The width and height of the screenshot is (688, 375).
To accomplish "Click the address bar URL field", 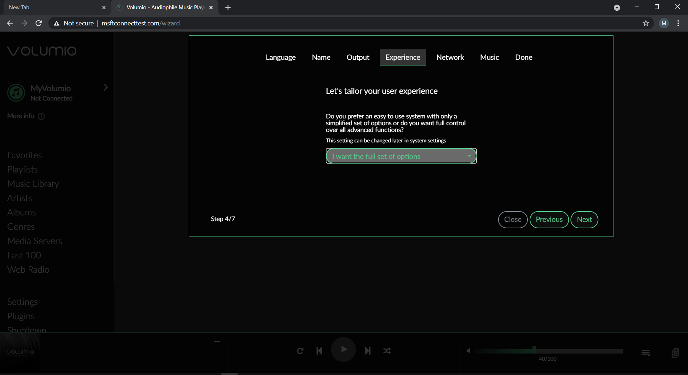I will tap(351, 23).
